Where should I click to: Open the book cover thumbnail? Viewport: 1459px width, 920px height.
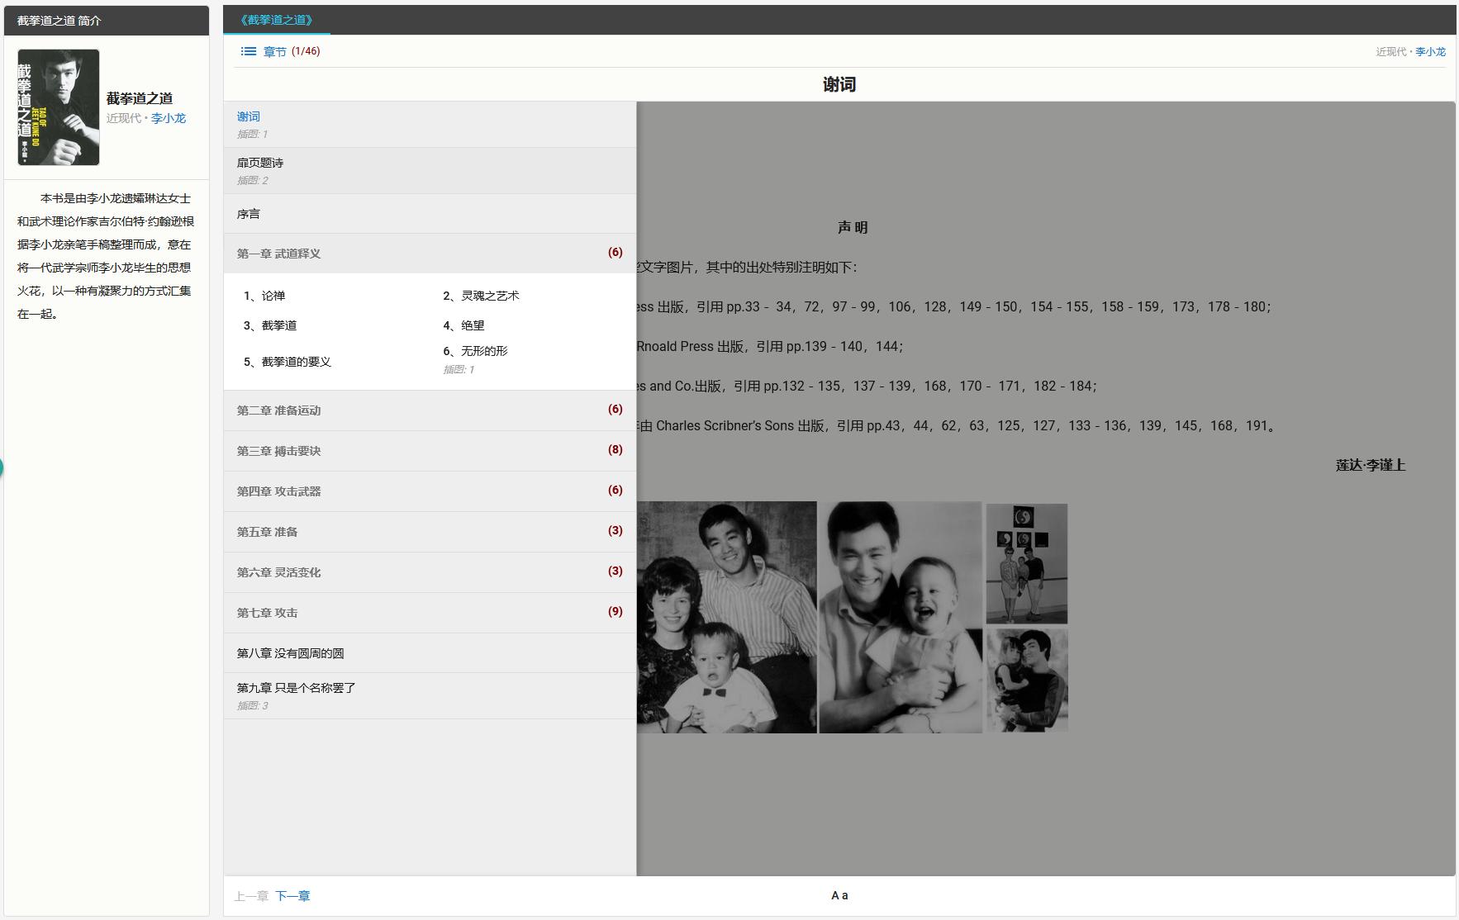(x=59, y=107)
